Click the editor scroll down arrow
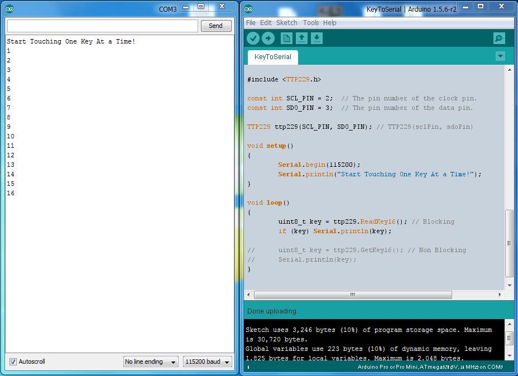 pos(510,285)
